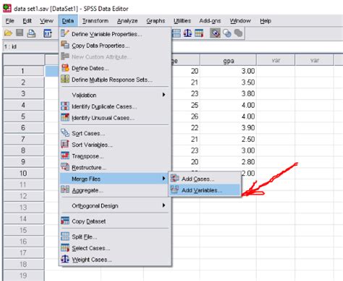Close the open Data menu tab
This screenshot has height=281, width=343.
click(68, 21)
